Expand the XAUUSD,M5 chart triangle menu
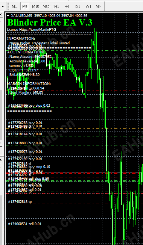Screen dimensions: 143x245 [x=8, y=16]
